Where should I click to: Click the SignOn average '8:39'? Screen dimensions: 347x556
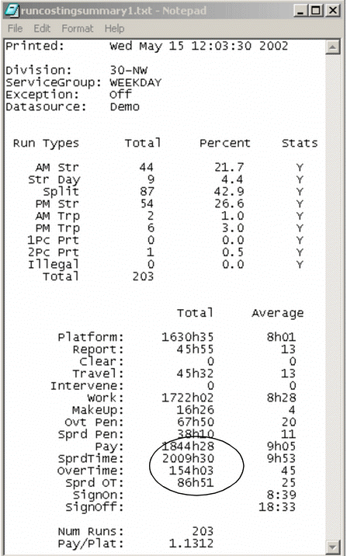pos(281,495)
